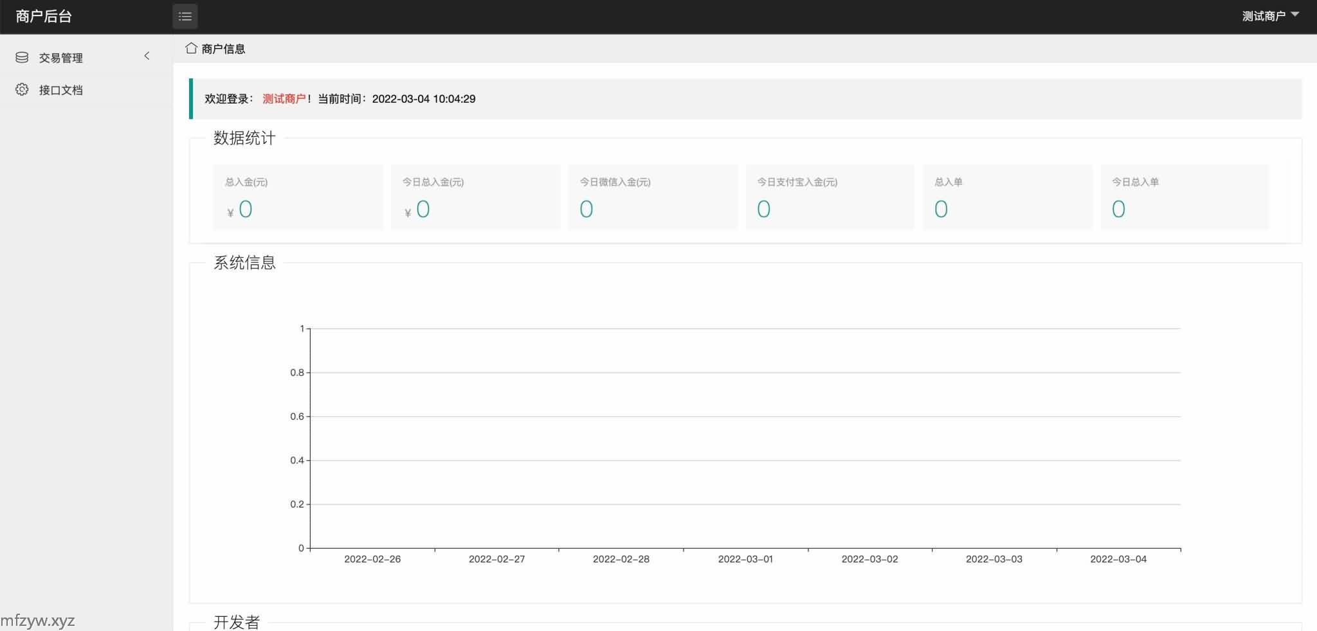Screen dimensions: 1317x631
Task: Click the database icon beside 交易管理
Action: coord(22,58)
